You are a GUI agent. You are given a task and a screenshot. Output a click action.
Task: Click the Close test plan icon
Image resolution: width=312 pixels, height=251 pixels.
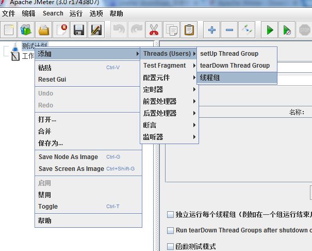(61, 30)
